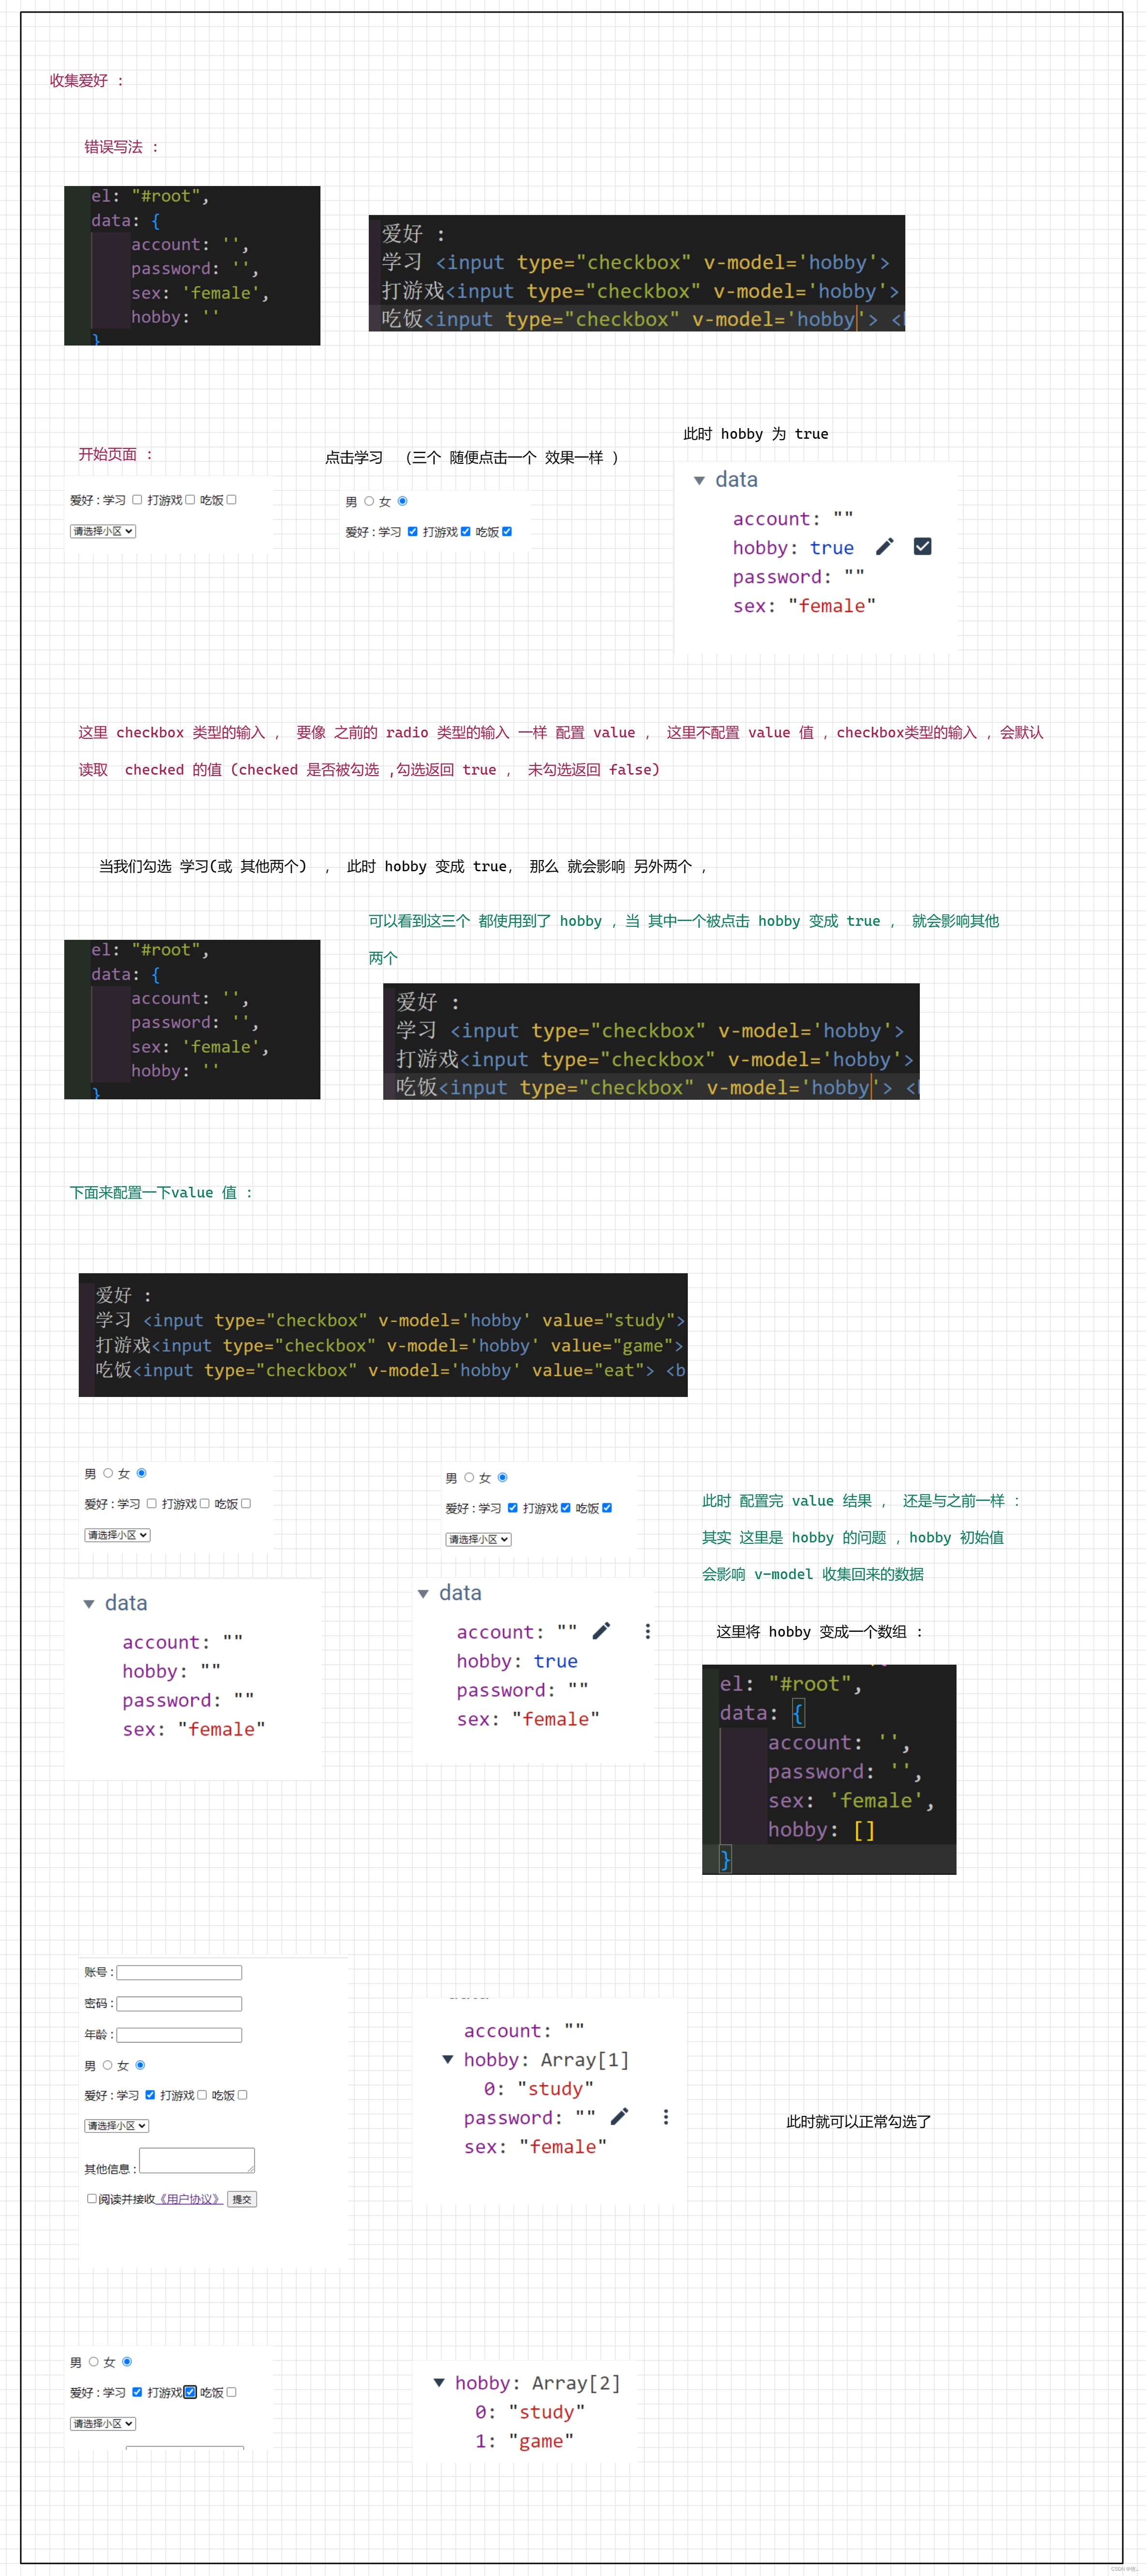1146x2576 pixels.
Task: Click the 账号 text input field
Action: (x=179, y=1972)
